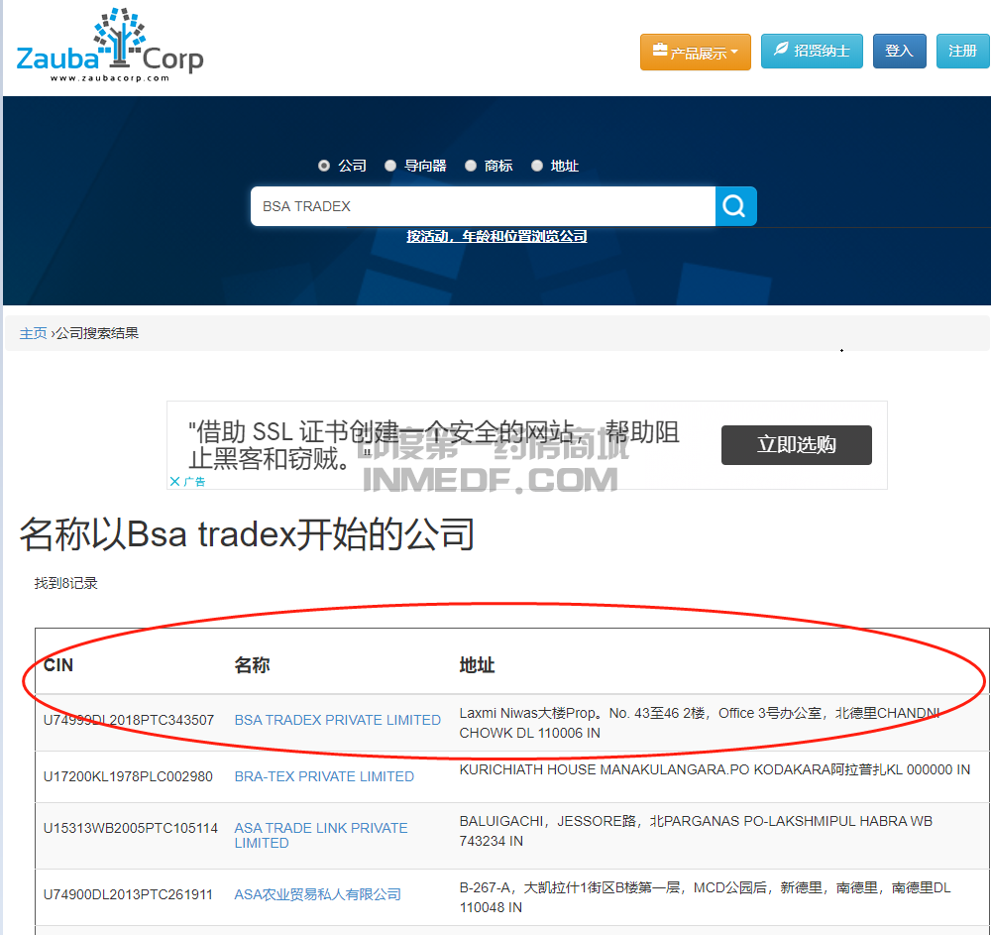Screen dimensions: 991x935
Task: Click the 注册 register button
Action: [x=962, y=51]
